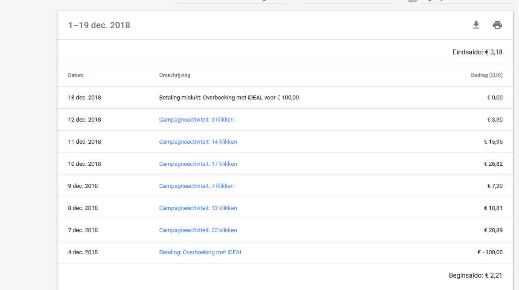View Campagneactiviteit: 23 klikken from 7 dec.
519x290 pixels.
coord(198,230)
